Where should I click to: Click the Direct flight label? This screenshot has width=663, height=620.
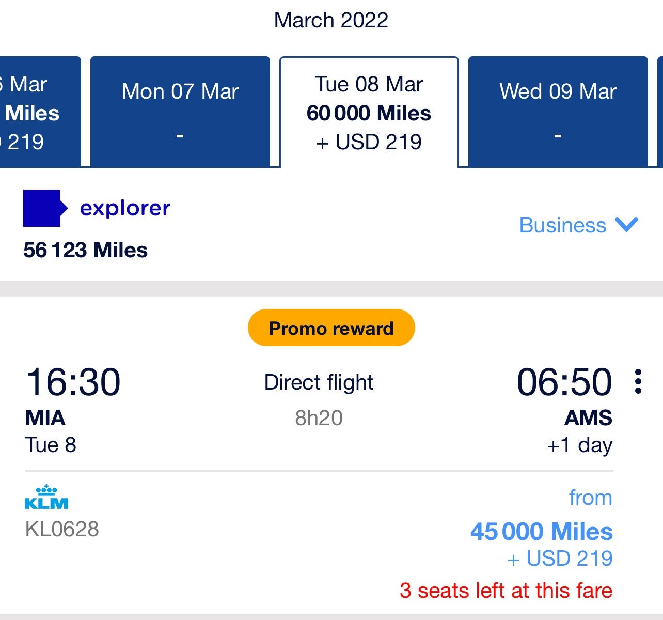pyautogui.click(x=319, y=382)
